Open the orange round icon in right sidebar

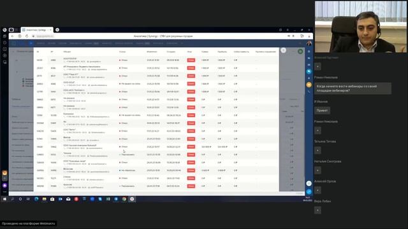point(309,85)
